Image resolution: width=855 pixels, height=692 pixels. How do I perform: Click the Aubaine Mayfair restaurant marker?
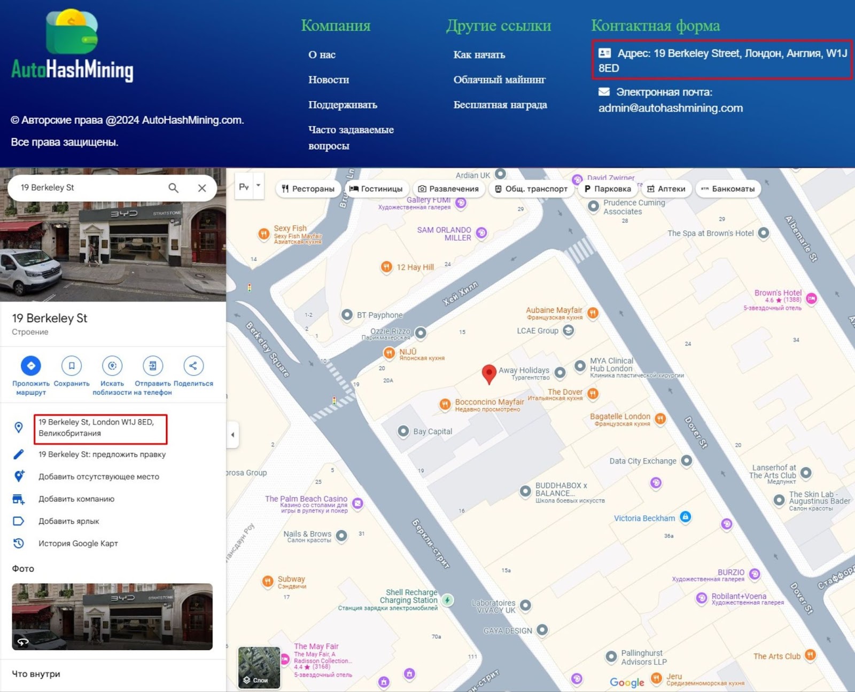click(x=593, y=313)
